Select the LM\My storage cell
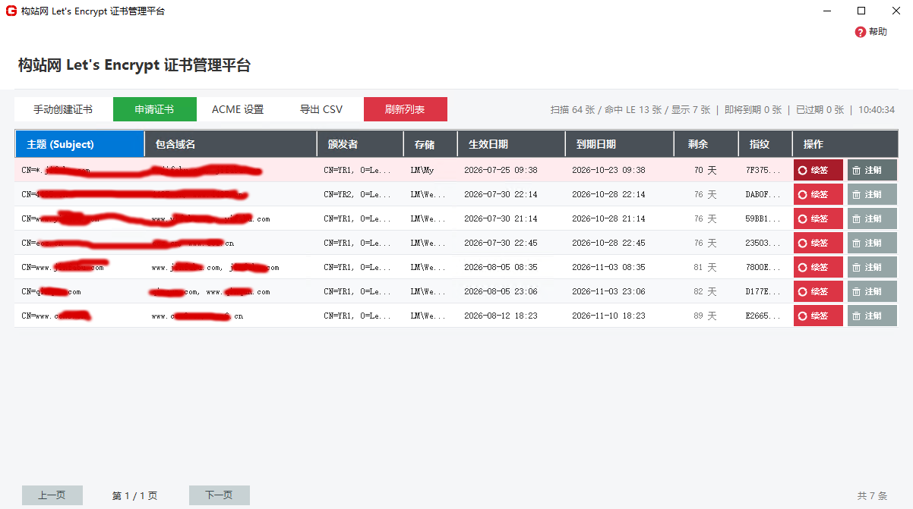Screen dimensions: 913x509 tap(431, 170)
